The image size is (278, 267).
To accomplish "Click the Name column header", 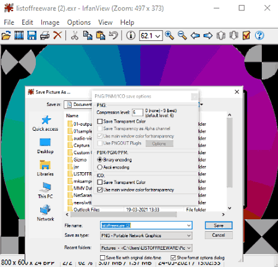I will 72,116.
